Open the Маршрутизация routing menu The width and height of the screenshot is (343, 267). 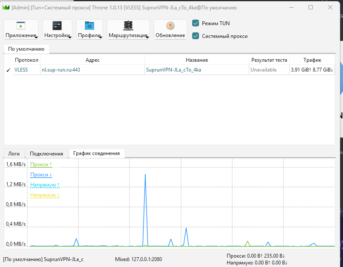pos(128,29)
